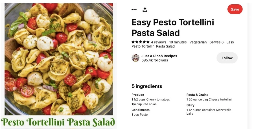Click the Produce category heading
The height and width of the screenshot is (129, 254).
tap(138, 95)
